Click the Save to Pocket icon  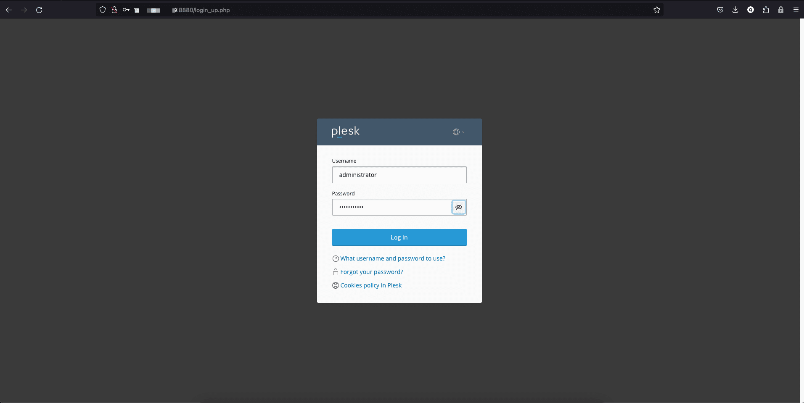point(720,10)
